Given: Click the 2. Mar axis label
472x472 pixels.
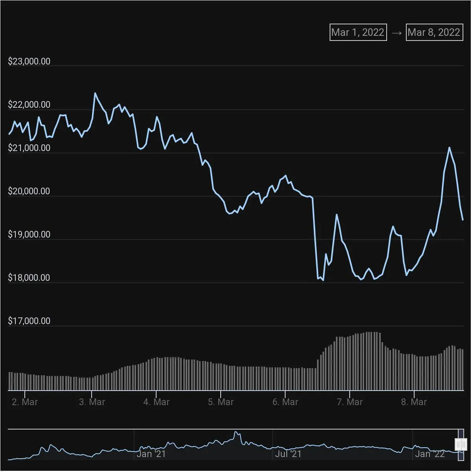Looking at the screenshot, I should [x=25, y=402].
